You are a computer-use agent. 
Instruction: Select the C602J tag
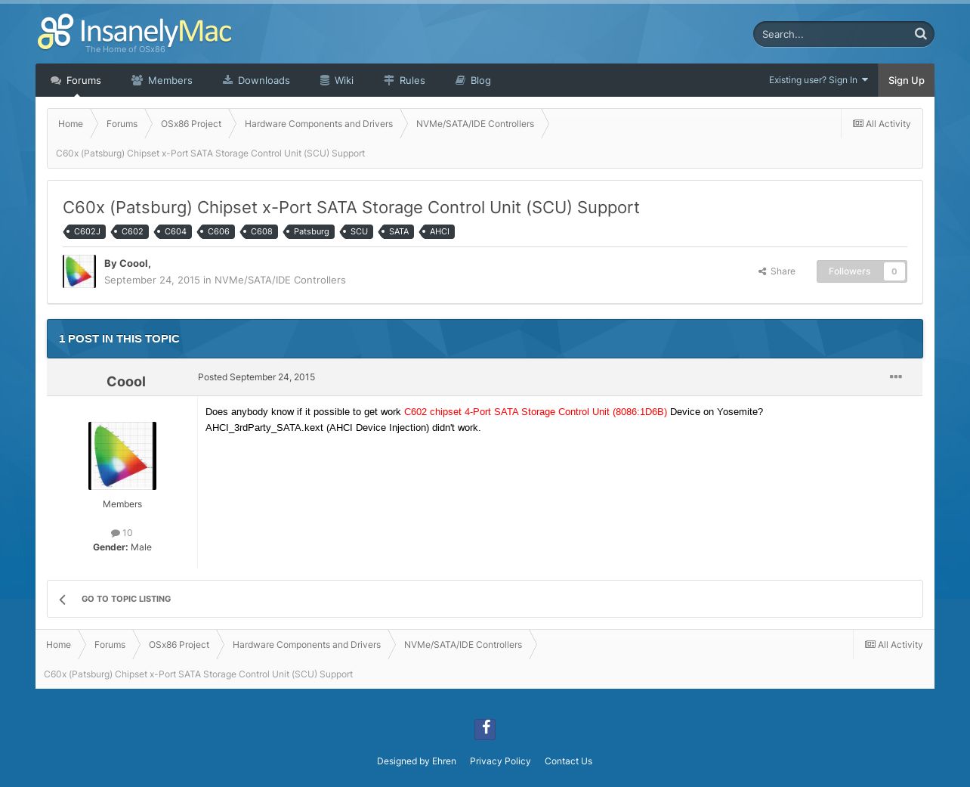[x=85, y=231]
